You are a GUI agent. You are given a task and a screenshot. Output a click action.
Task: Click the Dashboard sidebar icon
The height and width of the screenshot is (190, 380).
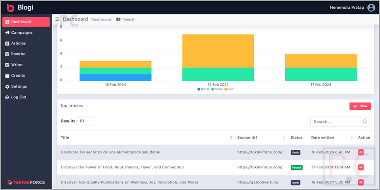(x=7, y=22)
